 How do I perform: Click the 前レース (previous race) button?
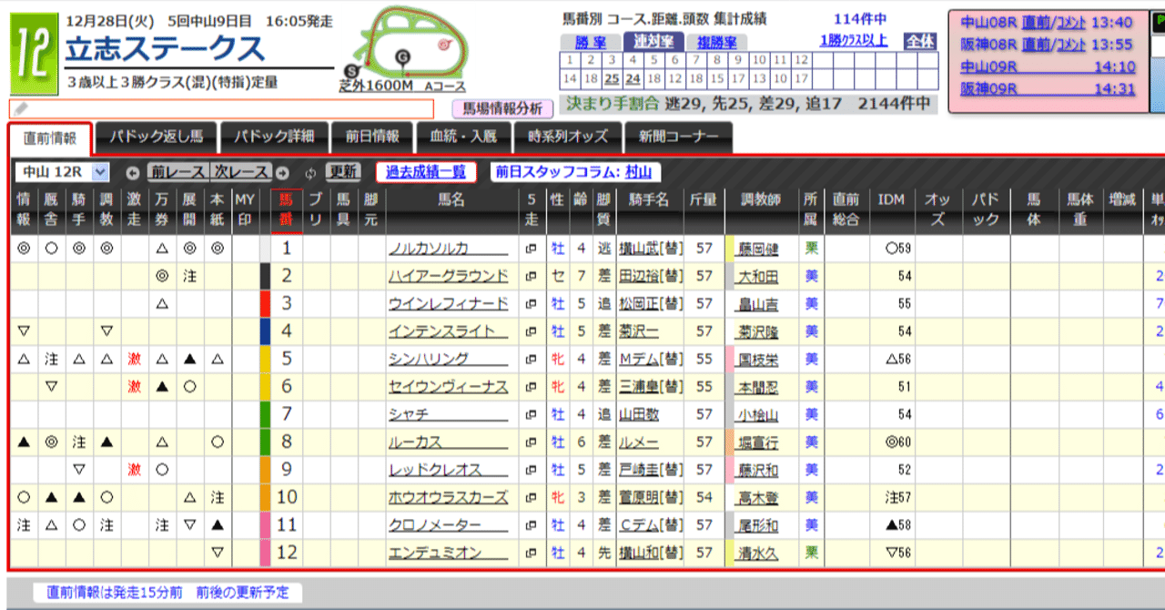point(177,173)
